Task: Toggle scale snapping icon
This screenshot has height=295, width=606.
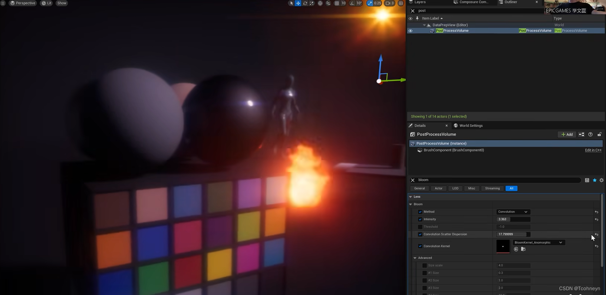Action: (370, 3)
